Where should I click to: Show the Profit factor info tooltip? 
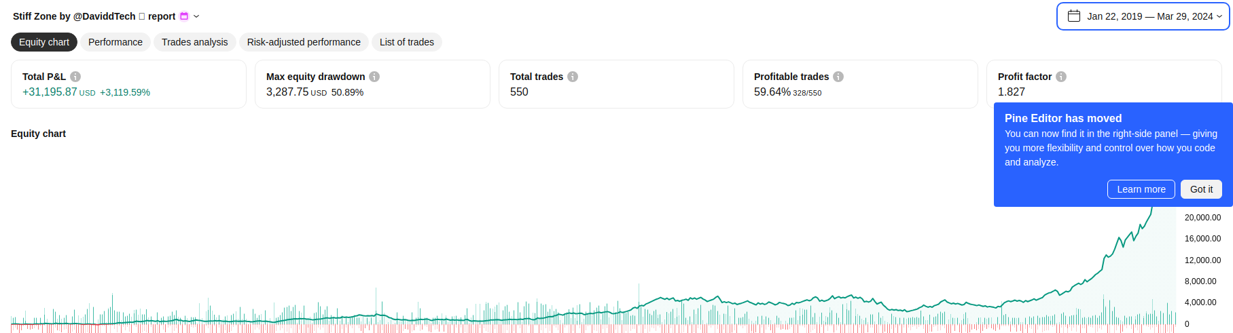click(1061, 77)
